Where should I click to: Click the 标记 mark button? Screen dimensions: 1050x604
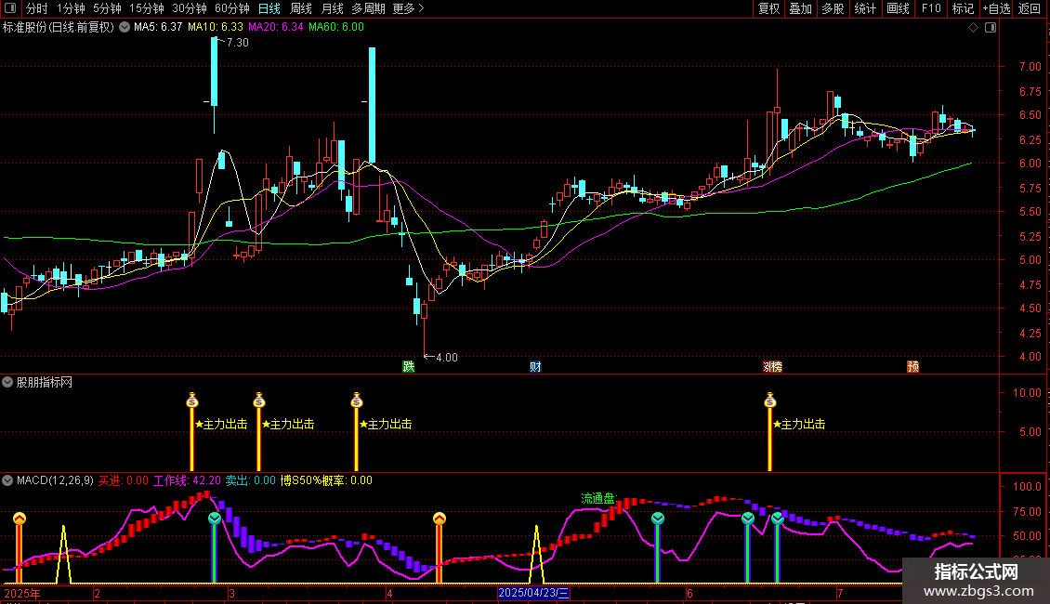coord(963,8)
